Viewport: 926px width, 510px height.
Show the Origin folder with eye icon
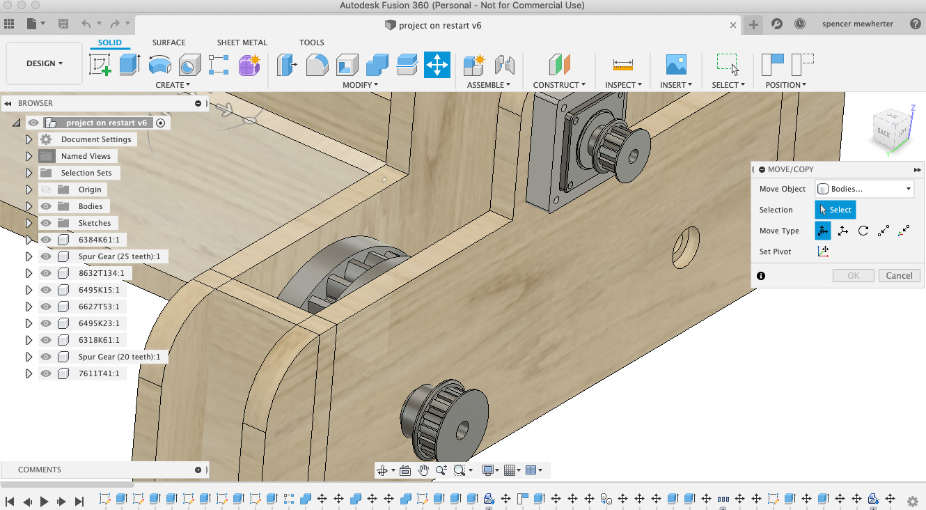tap(47, 190)
